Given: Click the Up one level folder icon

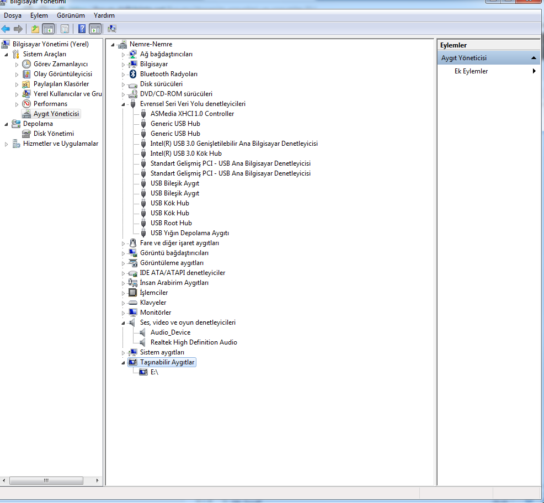Looking at the screenshot, I should [35, 29].
